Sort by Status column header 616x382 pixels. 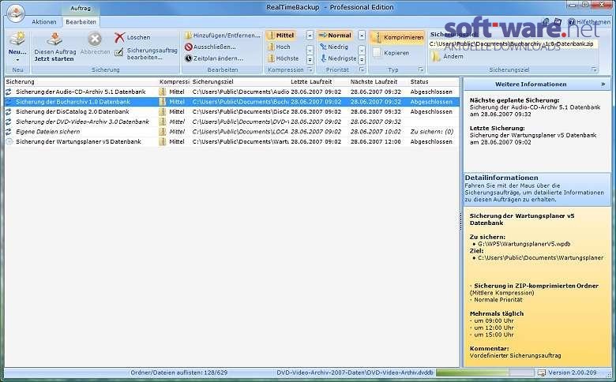434,81
